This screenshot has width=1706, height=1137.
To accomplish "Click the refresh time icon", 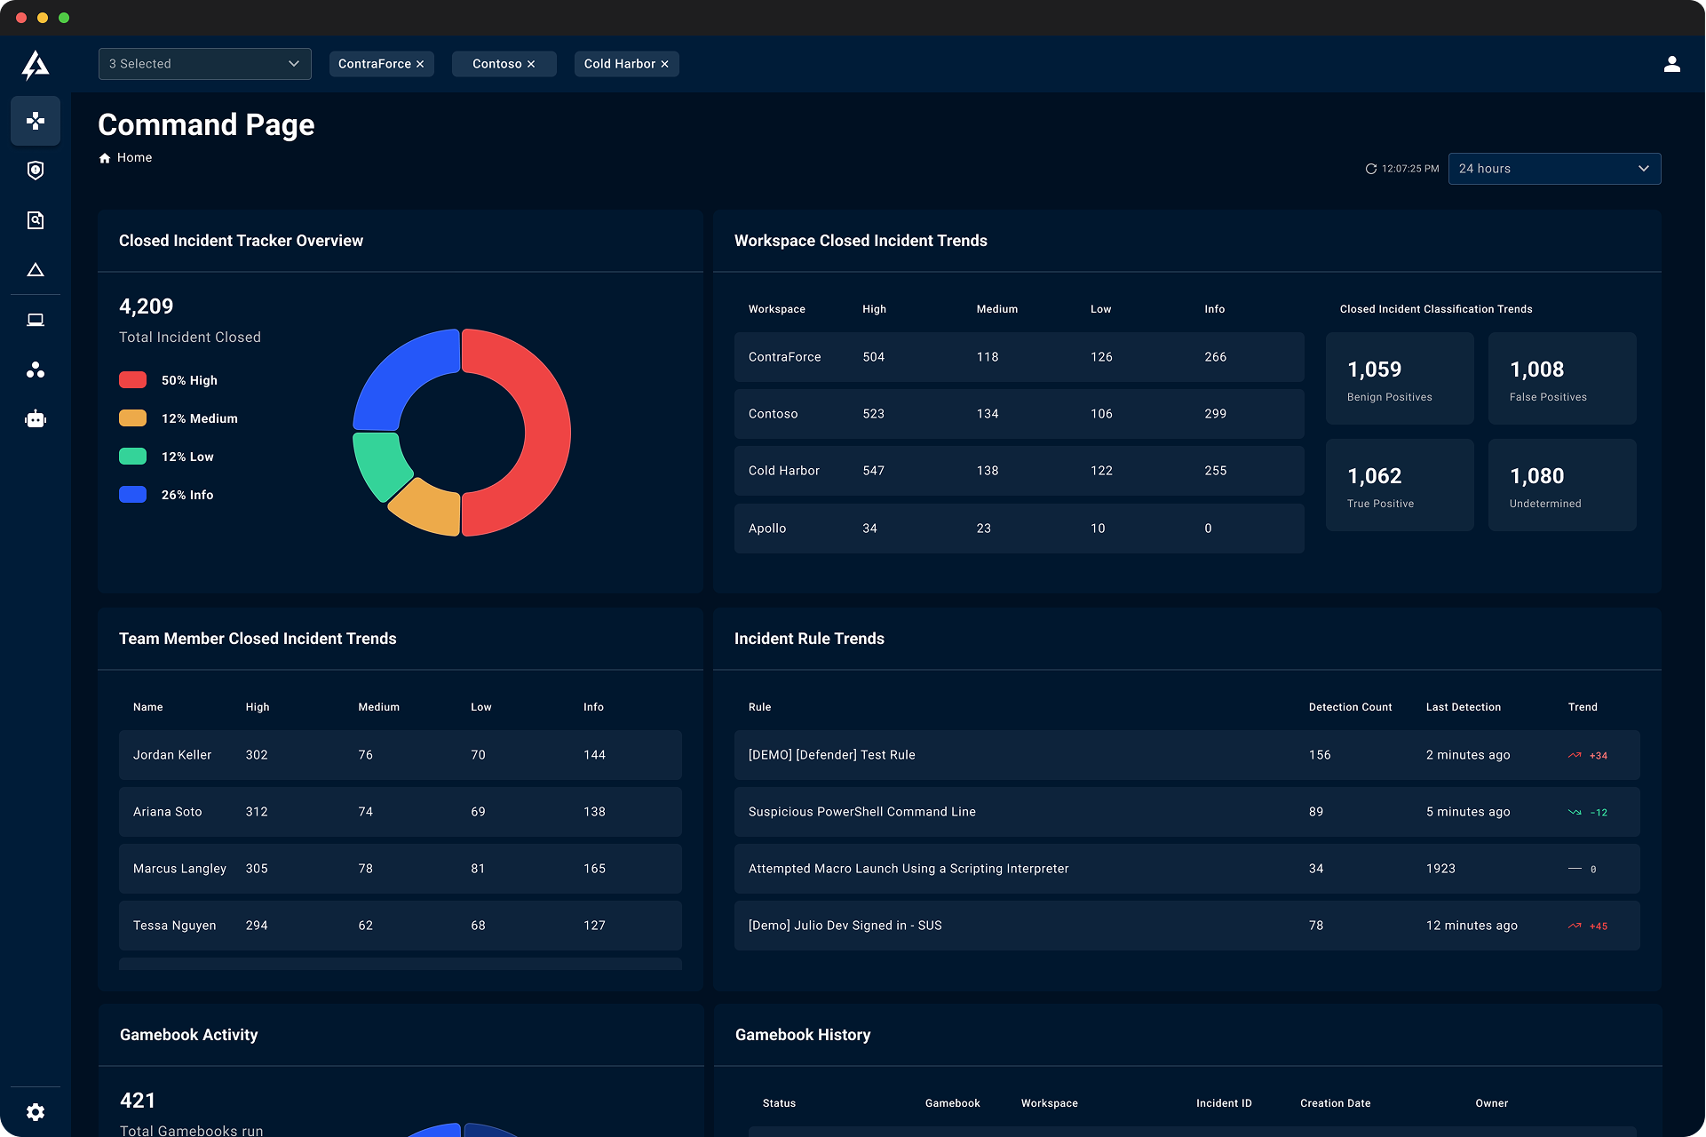I will tap(1370, 169).
